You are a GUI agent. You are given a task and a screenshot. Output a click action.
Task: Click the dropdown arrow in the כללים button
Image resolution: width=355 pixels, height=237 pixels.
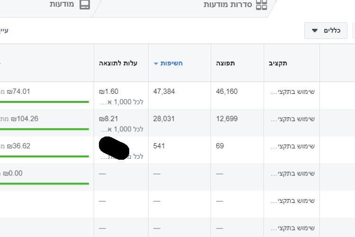click(x=315, y=30)
